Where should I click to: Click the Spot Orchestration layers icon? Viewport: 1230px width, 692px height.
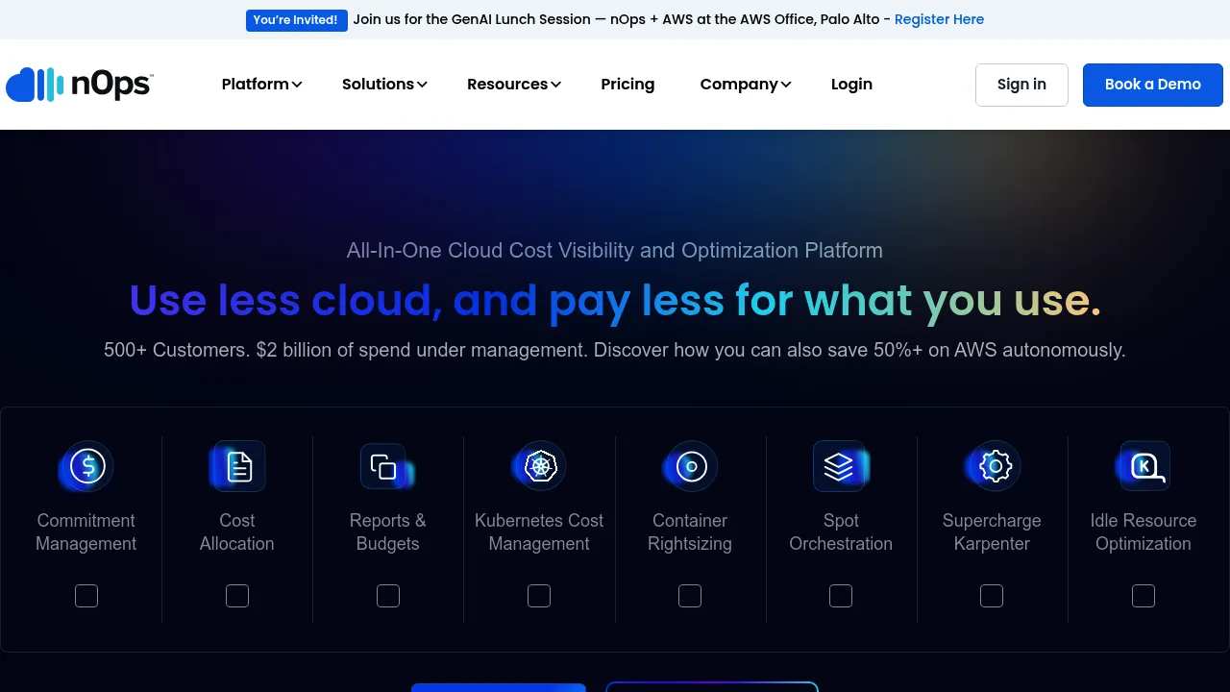coord(841,466)
